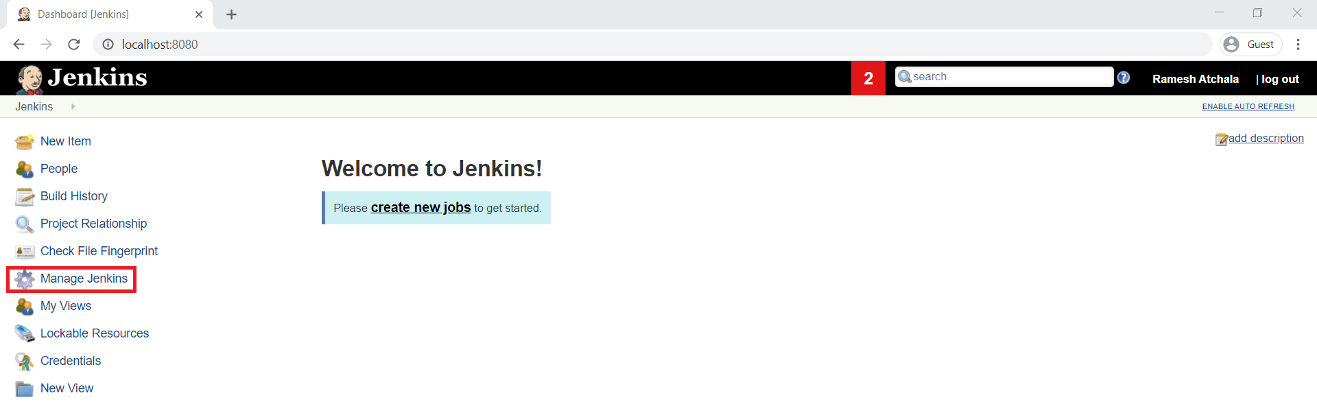Click the Project Relationship magnifier icon

25,224
